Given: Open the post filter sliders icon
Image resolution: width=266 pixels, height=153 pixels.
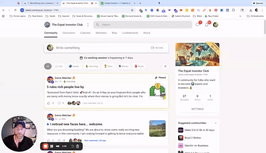Looking at the screenshot, I should [x=165, y=66].
